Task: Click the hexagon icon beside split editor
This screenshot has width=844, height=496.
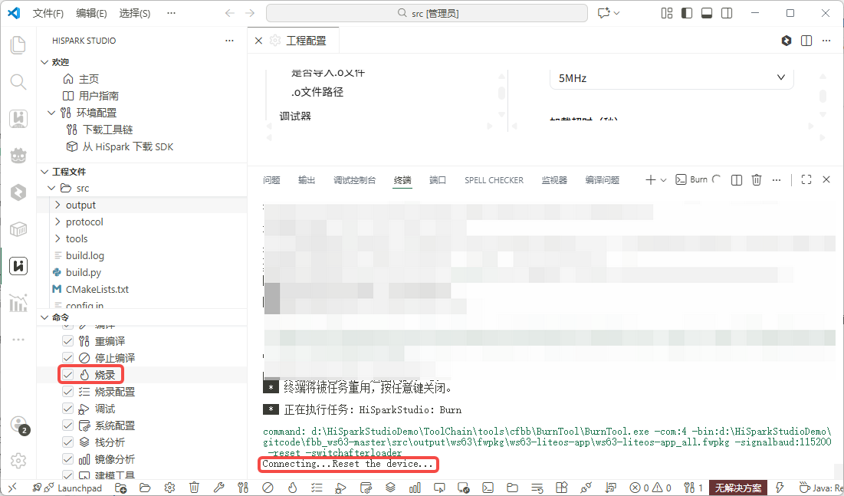Action: (787, 41)
